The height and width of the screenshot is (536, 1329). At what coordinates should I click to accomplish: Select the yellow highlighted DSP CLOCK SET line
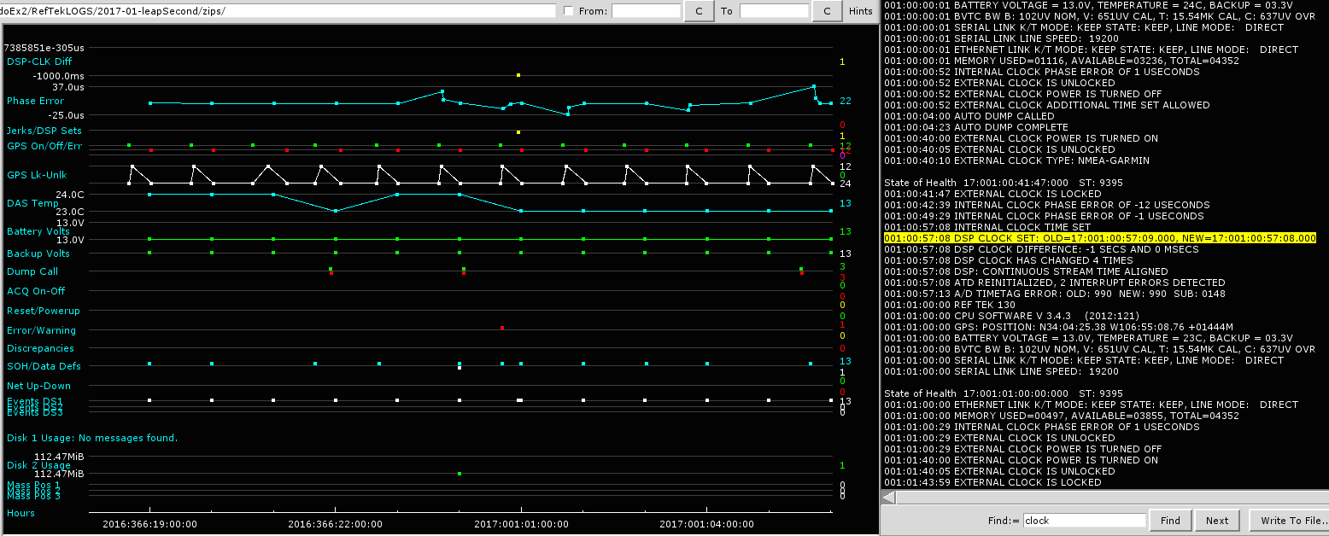(1099, 238)
